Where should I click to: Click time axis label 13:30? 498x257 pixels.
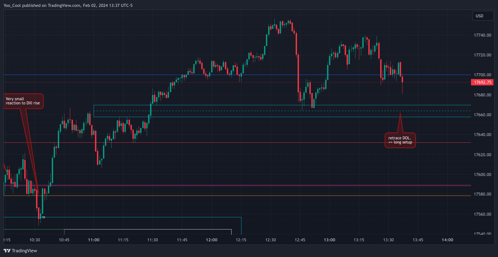pos(388,240)
